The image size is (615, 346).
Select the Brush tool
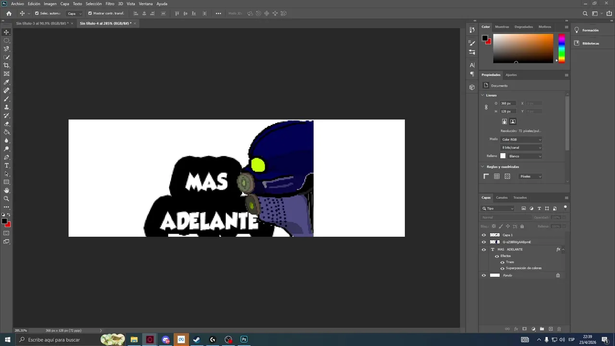point(6,99)
